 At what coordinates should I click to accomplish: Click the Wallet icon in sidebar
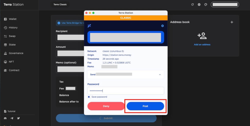click(x=5, y=19)
